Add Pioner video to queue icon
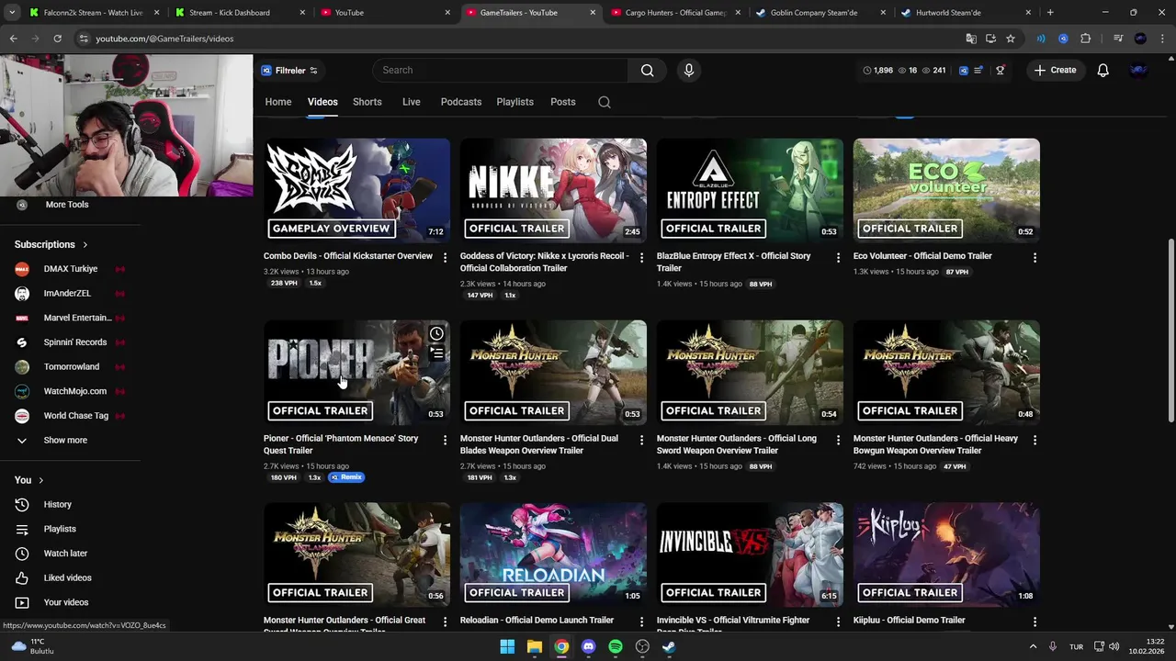Viewport: 1176px width, 661px height. pyautogui.click(x=436, y=353)
